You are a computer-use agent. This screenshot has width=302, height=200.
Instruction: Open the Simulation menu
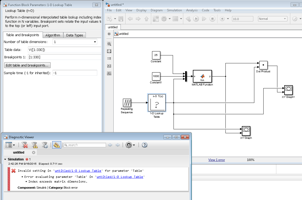coord(174,10)
